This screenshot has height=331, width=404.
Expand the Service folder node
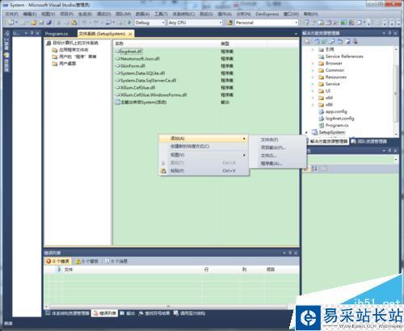313,84
